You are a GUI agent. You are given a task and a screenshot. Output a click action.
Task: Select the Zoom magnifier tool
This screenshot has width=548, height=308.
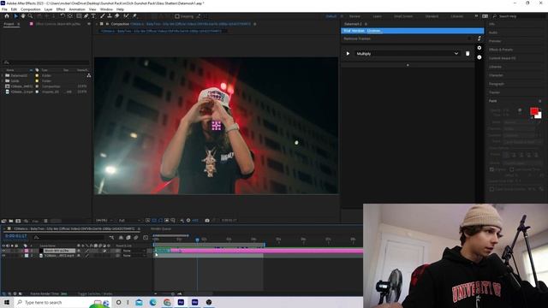click(31, 16)
